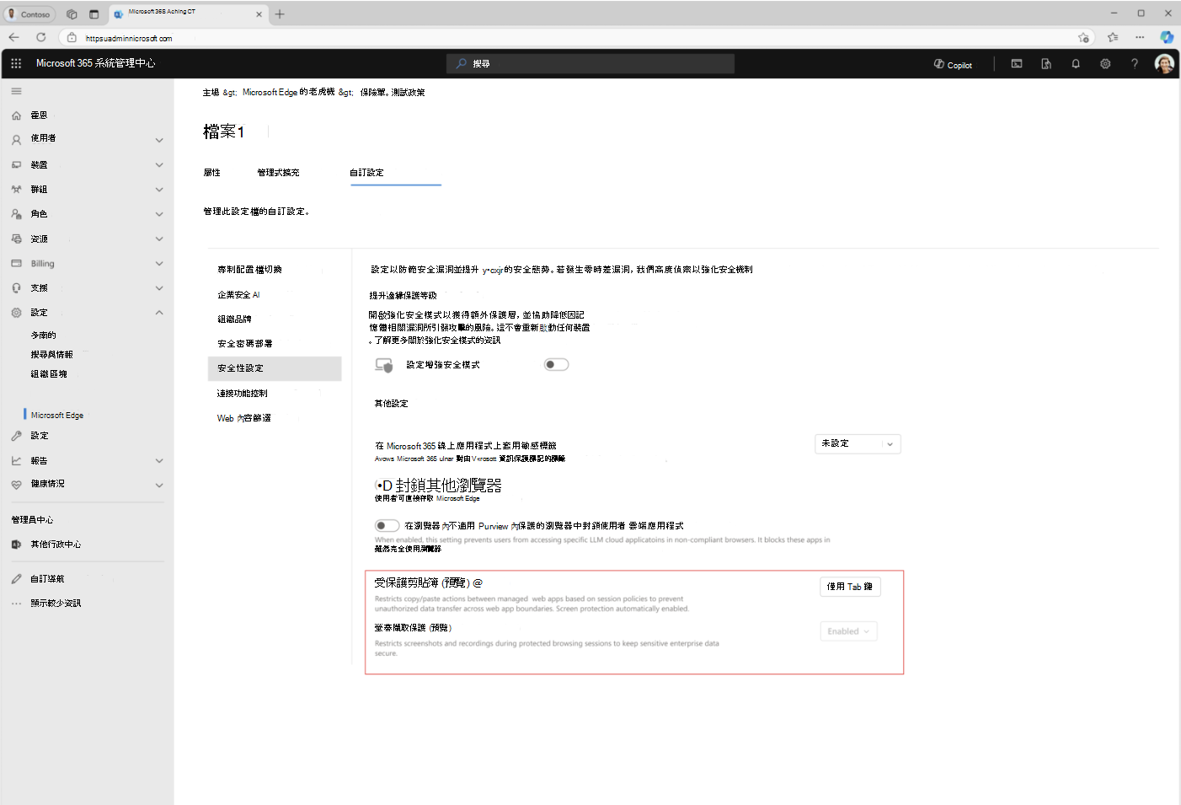This screenshot has width=1181, height=805.
Task: Open Copilot in the admin header
Action: (x=953, y=64)
